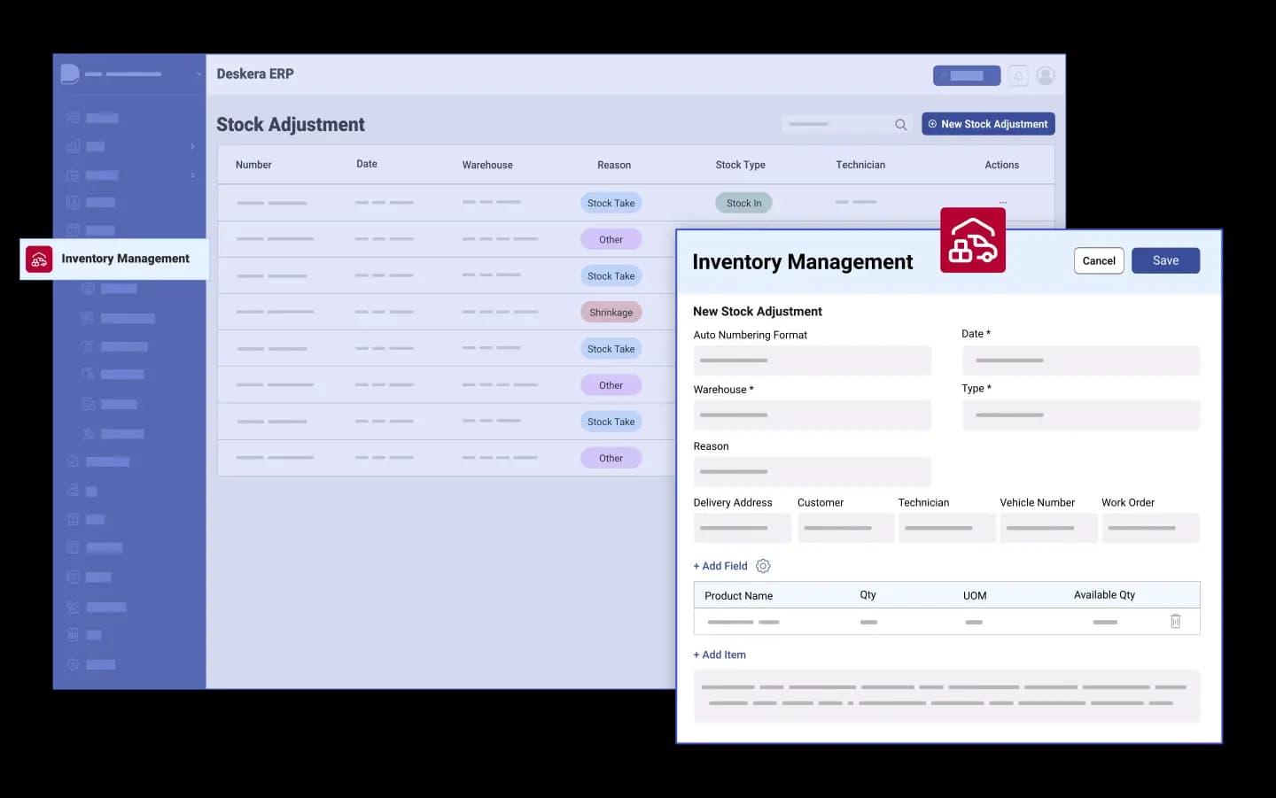Click the Vehicle Number input field
This screenshot has height=798, width=1276.
pos(1048,528)
